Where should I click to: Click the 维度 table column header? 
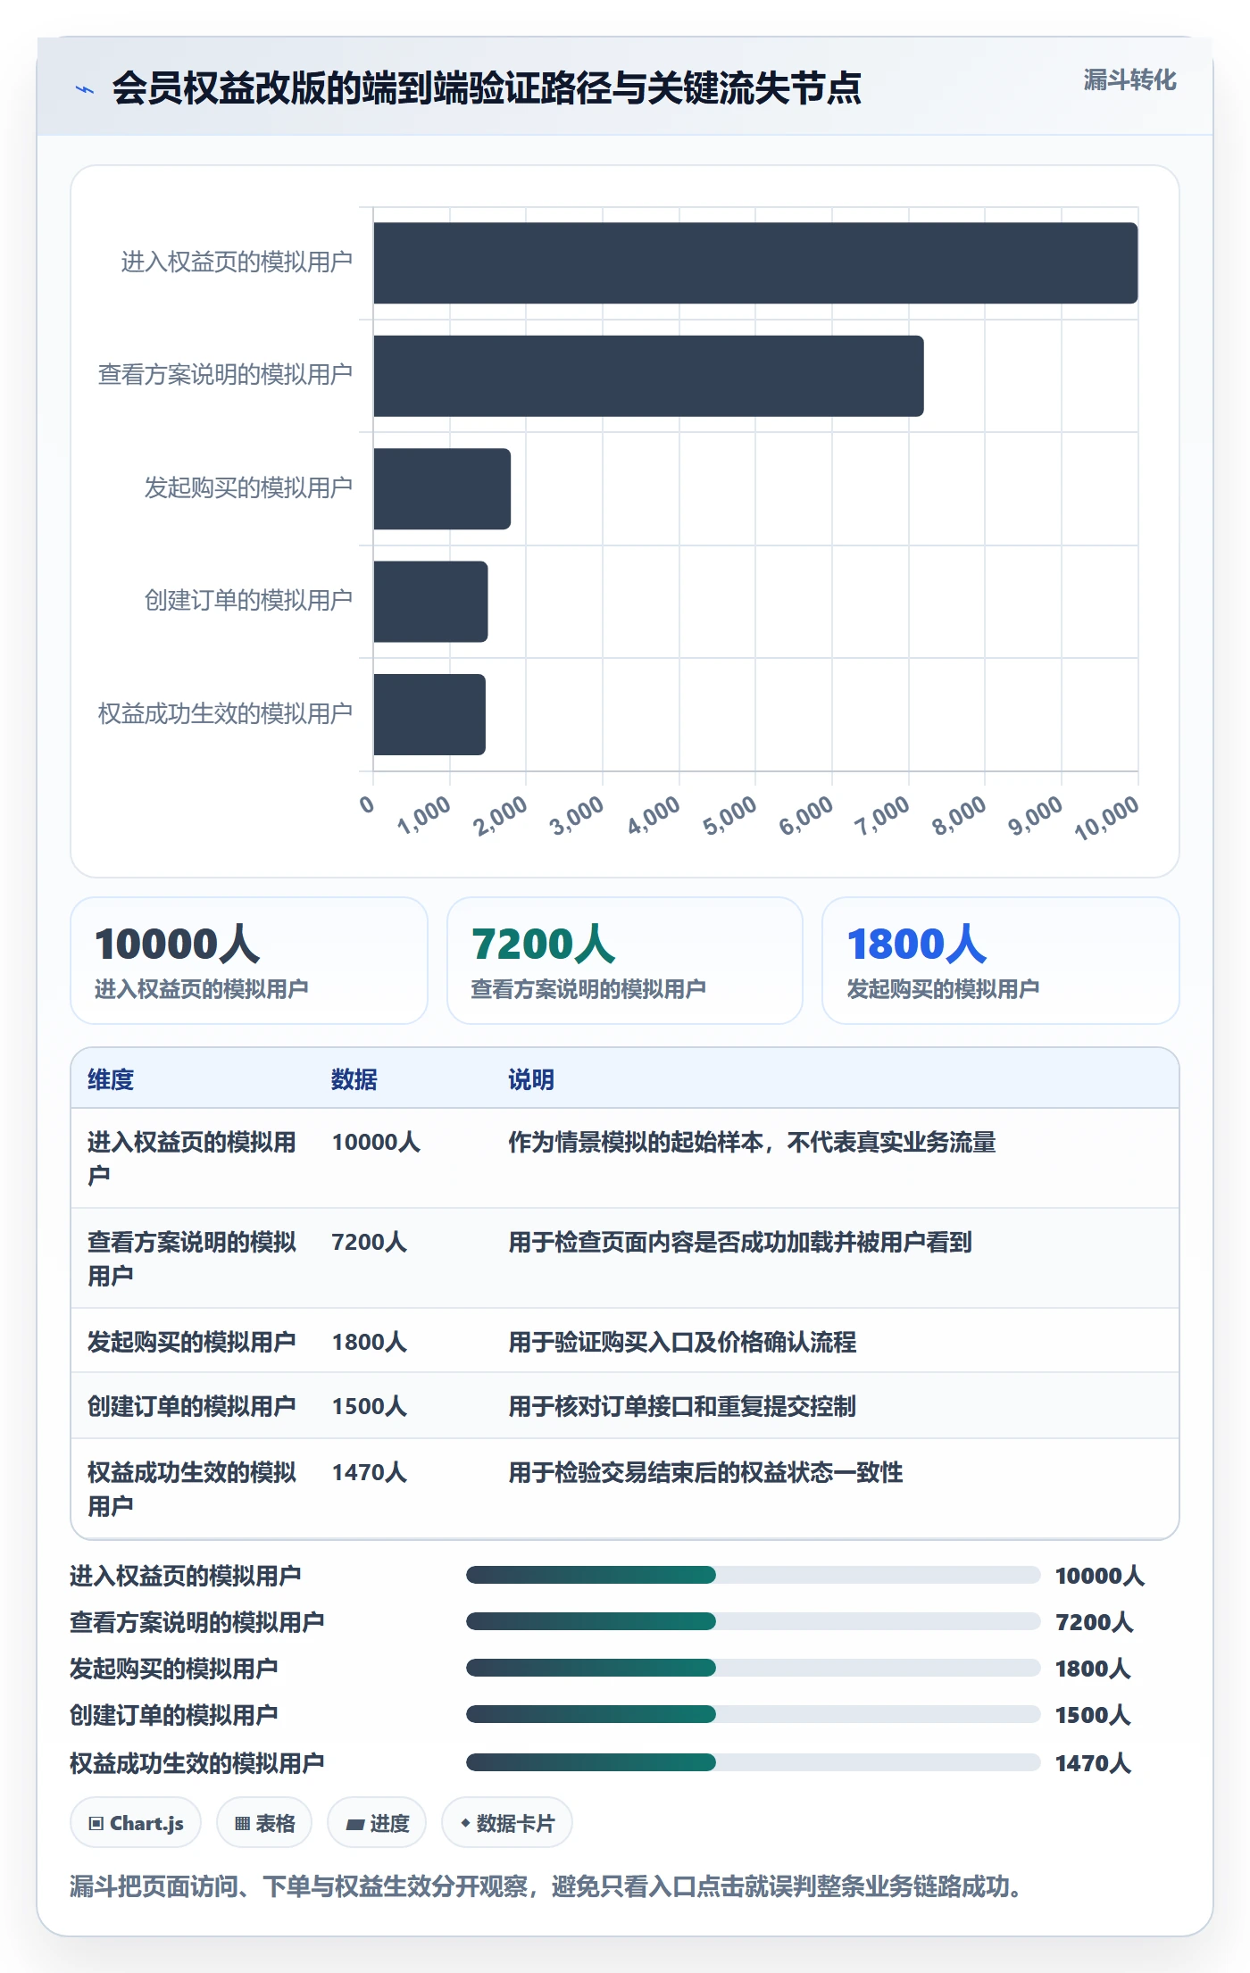point(111,1079)
